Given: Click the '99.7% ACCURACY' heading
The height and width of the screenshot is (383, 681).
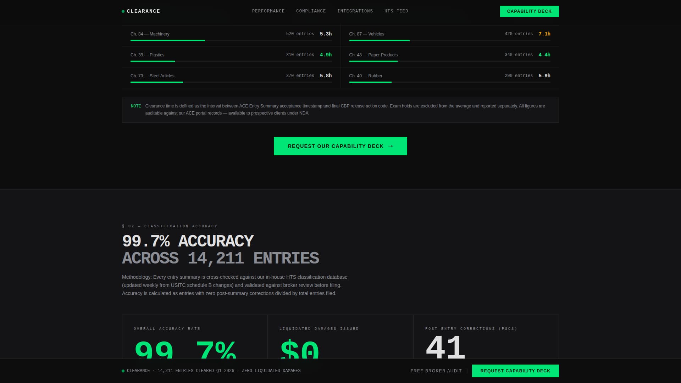Looking at the screenshot, I should tap(188, 241).
